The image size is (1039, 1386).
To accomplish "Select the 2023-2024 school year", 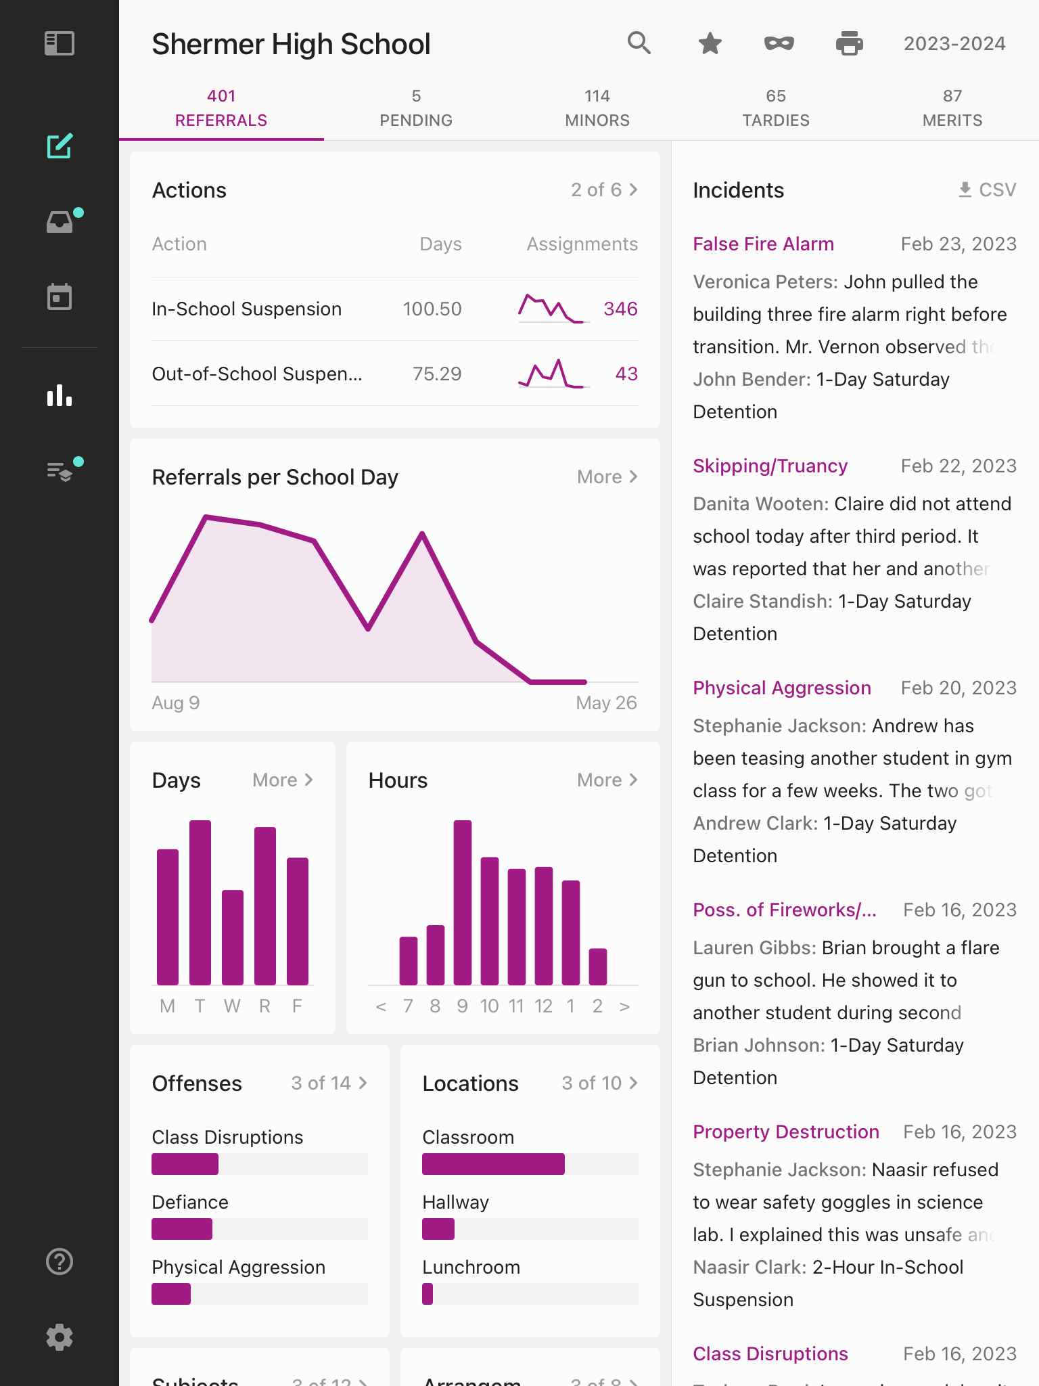I will tap(954, 43).
